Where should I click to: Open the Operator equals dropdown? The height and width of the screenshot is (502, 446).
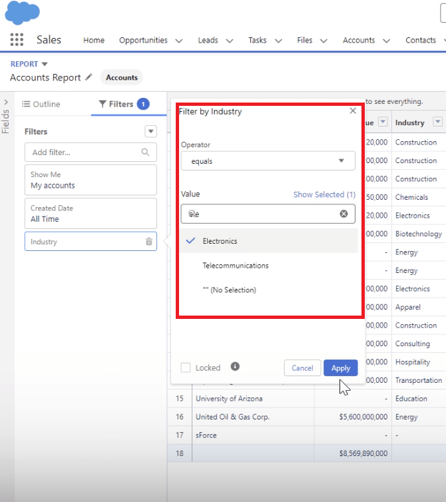click(x=268, y=160)
